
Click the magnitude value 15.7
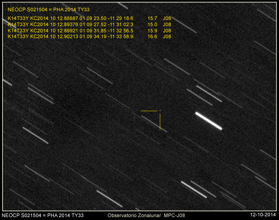(152, 18)
